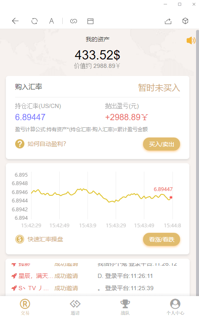Click the yellow question mark help icon
Viewport: 199px width, 318px height.
coord(20,144)
